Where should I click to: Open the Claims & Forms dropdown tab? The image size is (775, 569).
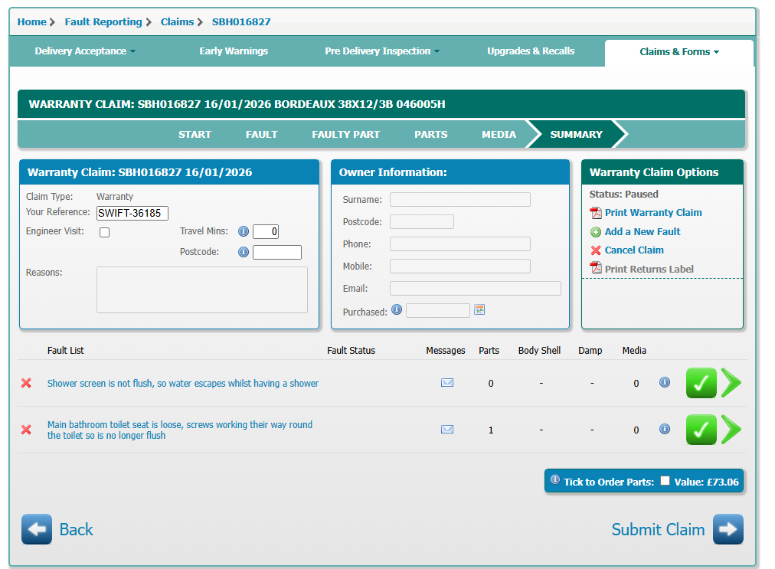tap(679, 52)
